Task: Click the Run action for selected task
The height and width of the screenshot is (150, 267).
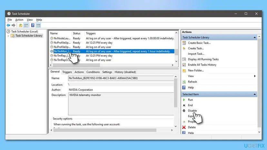Action: pos(190,100)
